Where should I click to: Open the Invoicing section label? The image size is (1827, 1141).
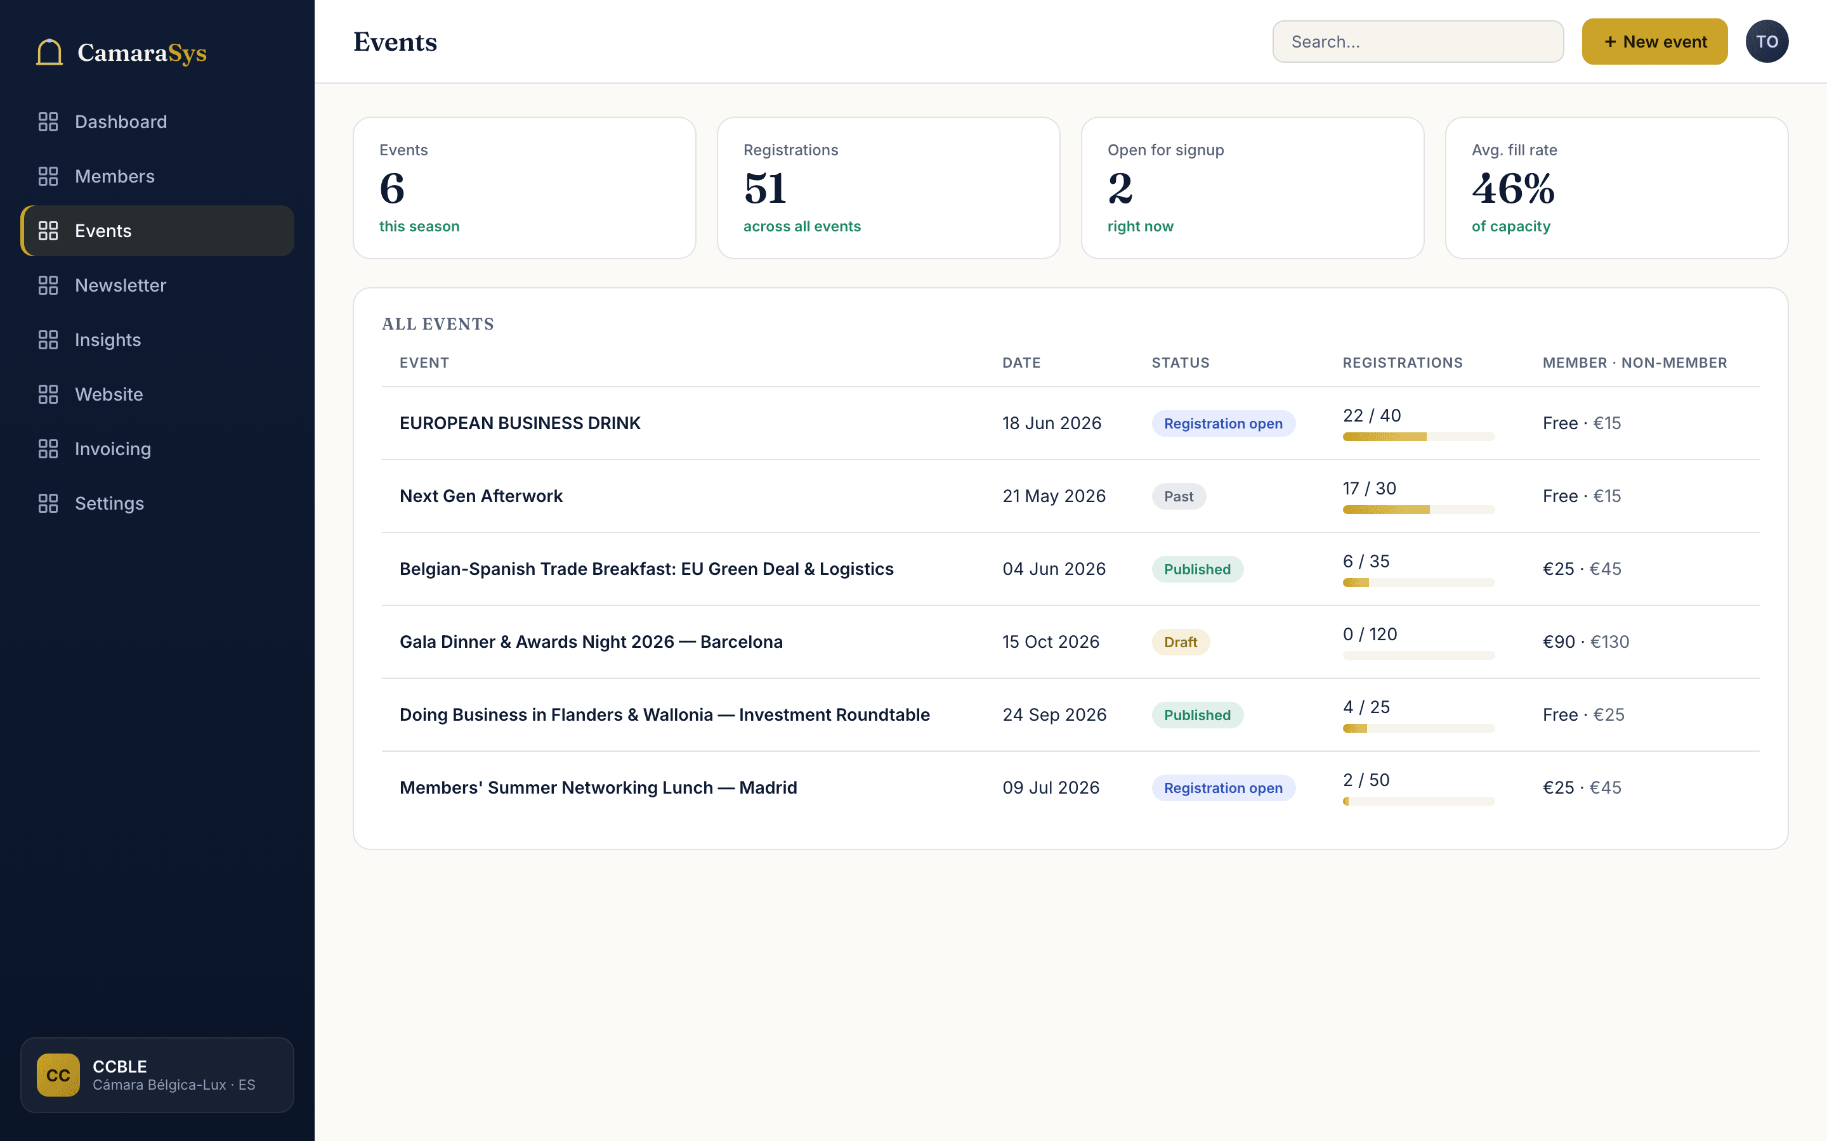(x=114, y=449)
